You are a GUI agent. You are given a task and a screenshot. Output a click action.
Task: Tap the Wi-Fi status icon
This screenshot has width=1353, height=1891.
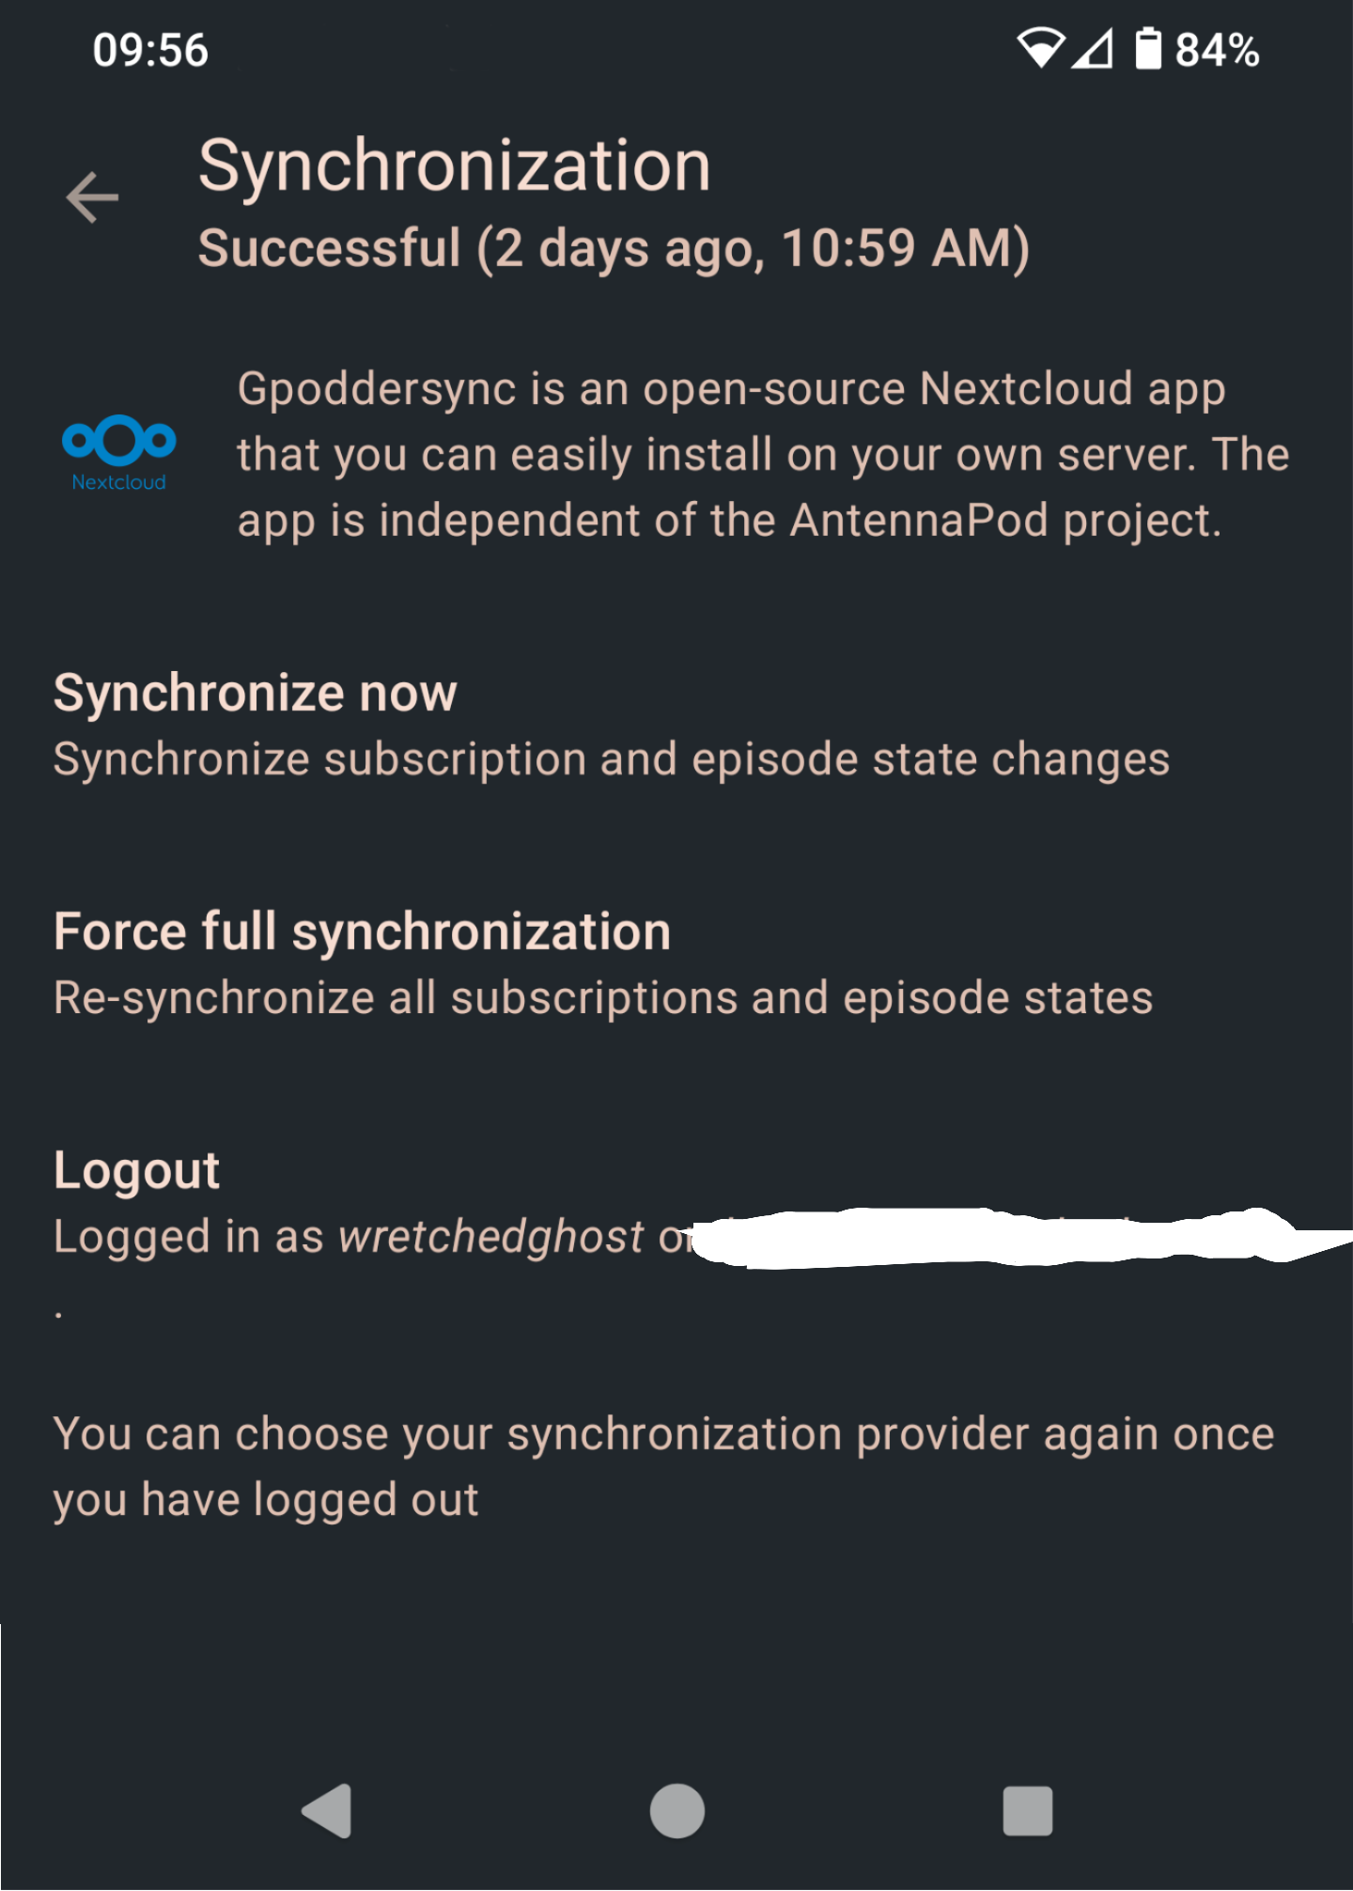click(1040, 48)
